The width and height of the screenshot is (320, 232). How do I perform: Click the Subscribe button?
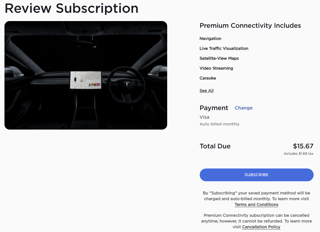(257, 175)
